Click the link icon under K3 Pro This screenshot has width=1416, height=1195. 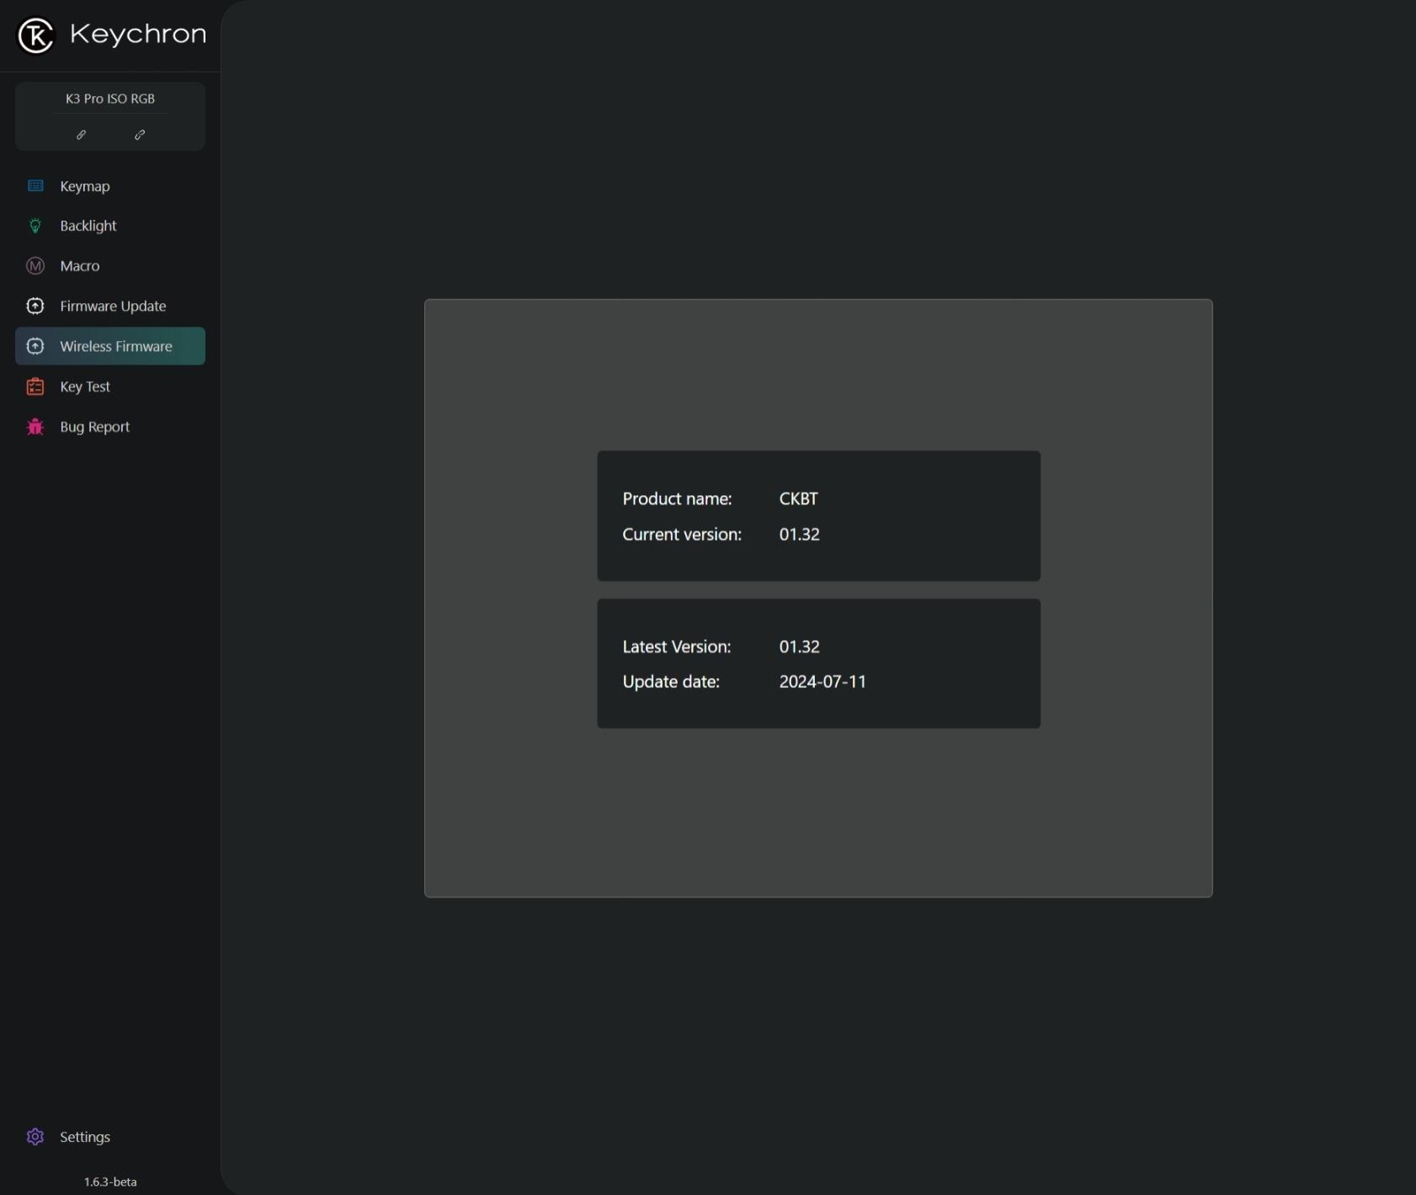click(81, 135)
